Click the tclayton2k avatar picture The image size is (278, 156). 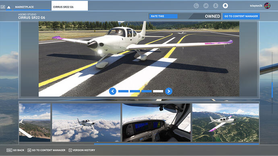(x=267, y=6)
